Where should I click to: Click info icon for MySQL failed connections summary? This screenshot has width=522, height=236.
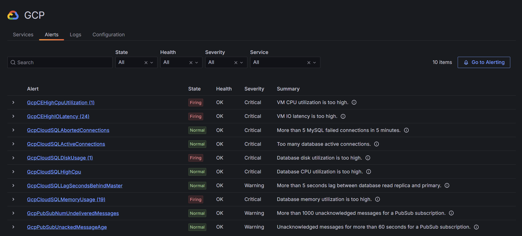(x=406, y=130)
